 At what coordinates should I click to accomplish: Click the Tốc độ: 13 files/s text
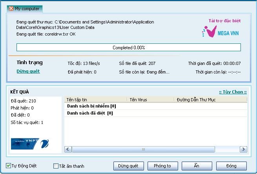point(84,63)
